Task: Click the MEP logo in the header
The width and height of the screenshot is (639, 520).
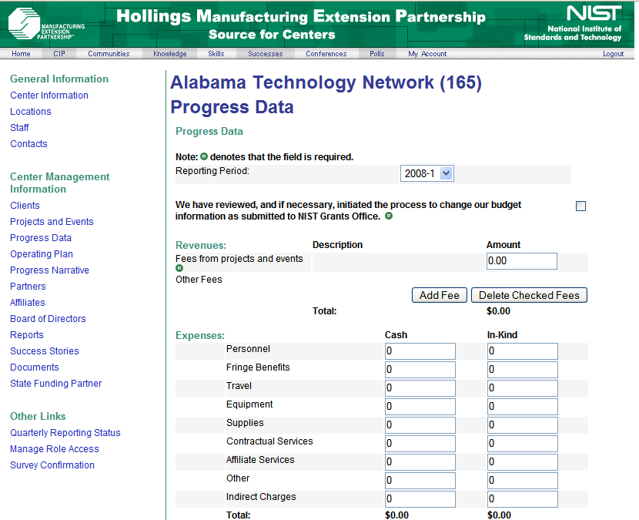Action: 46,24
